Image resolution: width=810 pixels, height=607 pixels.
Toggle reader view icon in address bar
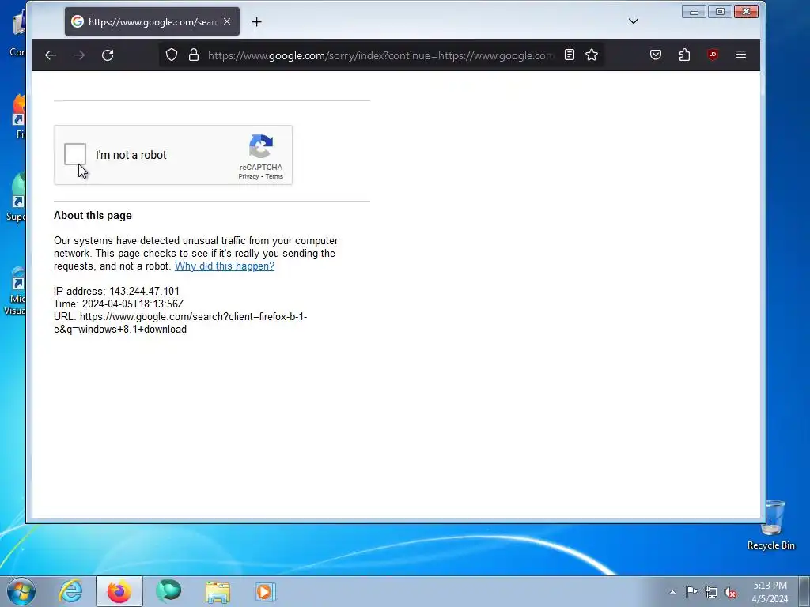coord(570,55)
